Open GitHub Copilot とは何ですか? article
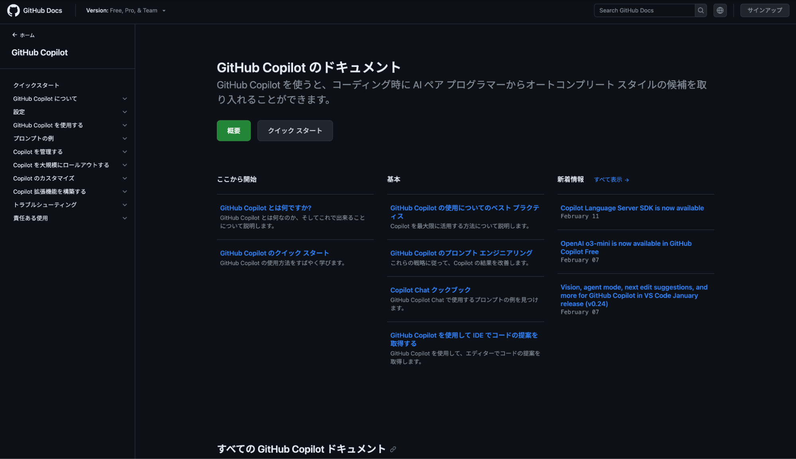This screenshot has height=459, width=796. pos(266,208)
